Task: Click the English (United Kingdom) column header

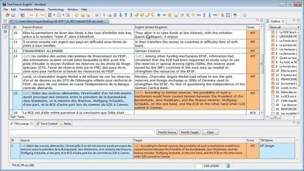Action: point(190,27)
